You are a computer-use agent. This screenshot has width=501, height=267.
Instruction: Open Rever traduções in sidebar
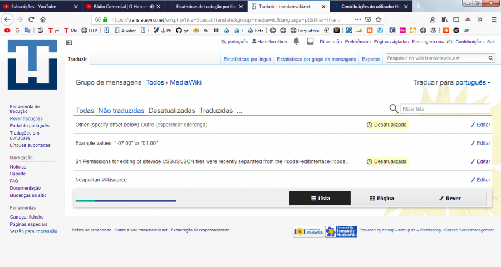[x=26, y=118]
